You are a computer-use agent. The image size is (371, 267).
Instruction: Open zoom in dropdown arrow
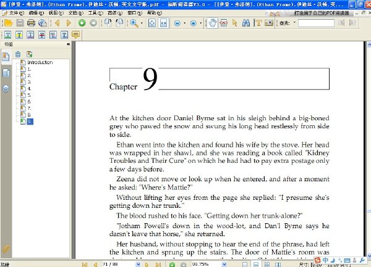(200, 23)
